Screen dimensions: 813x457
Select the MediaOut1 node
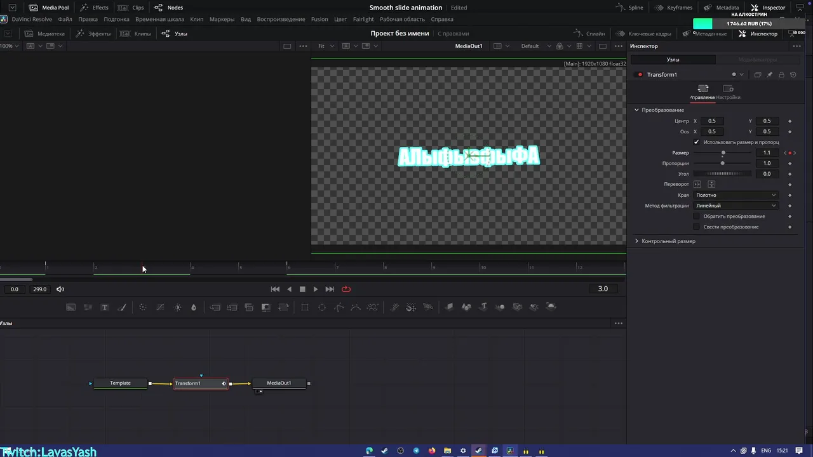pyautogui.click(x=279, y=383)
